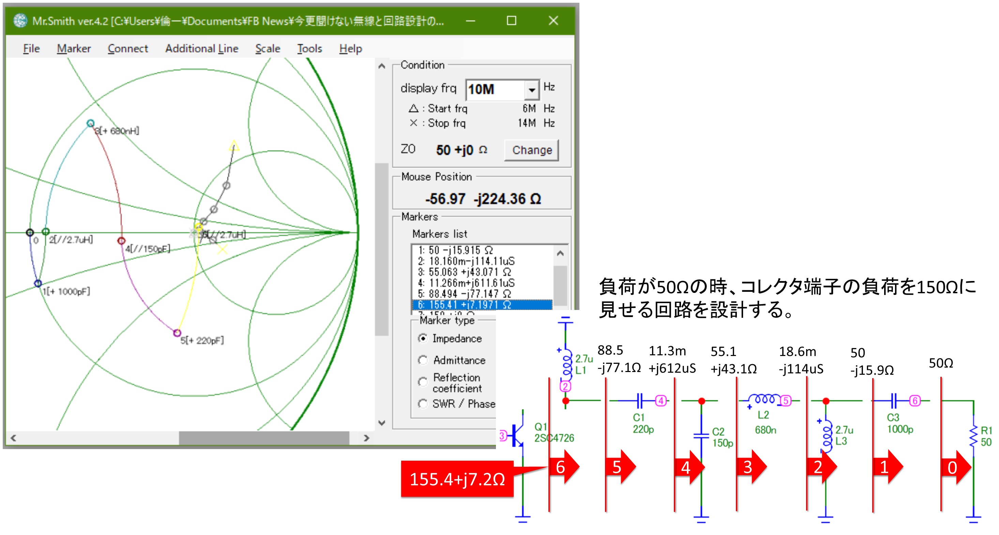Image resolution: width=999 pixels, height=535 pixels.
Task: Click marker 1 [+ 1000pF] circle
Action: [38, 284]
